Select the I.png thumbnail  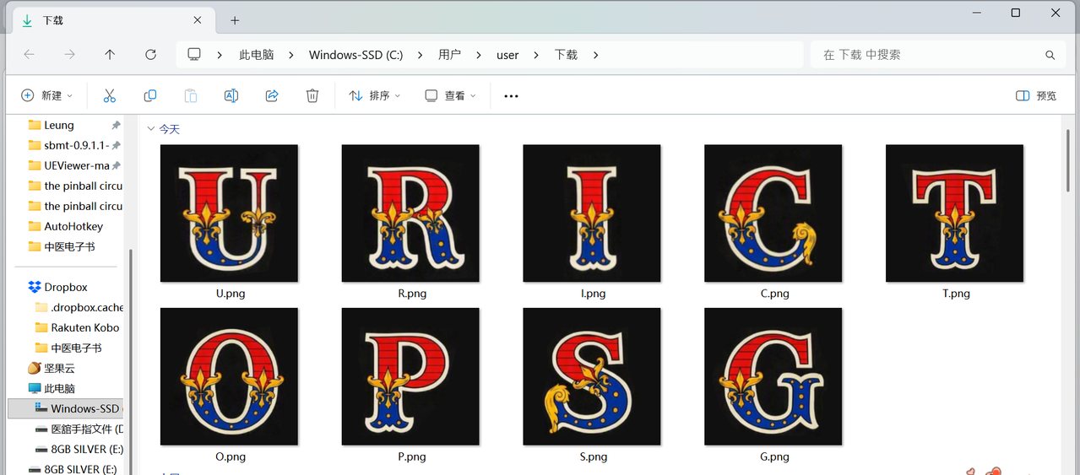pyautogui.click(x=592, y=213)
